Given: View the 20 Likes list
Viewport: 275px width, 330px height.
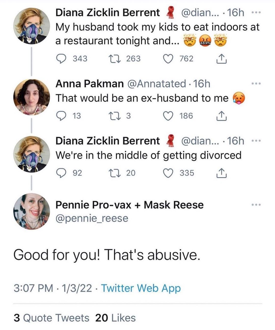Looking at the screenshot, I should click(x=115, y=318).
